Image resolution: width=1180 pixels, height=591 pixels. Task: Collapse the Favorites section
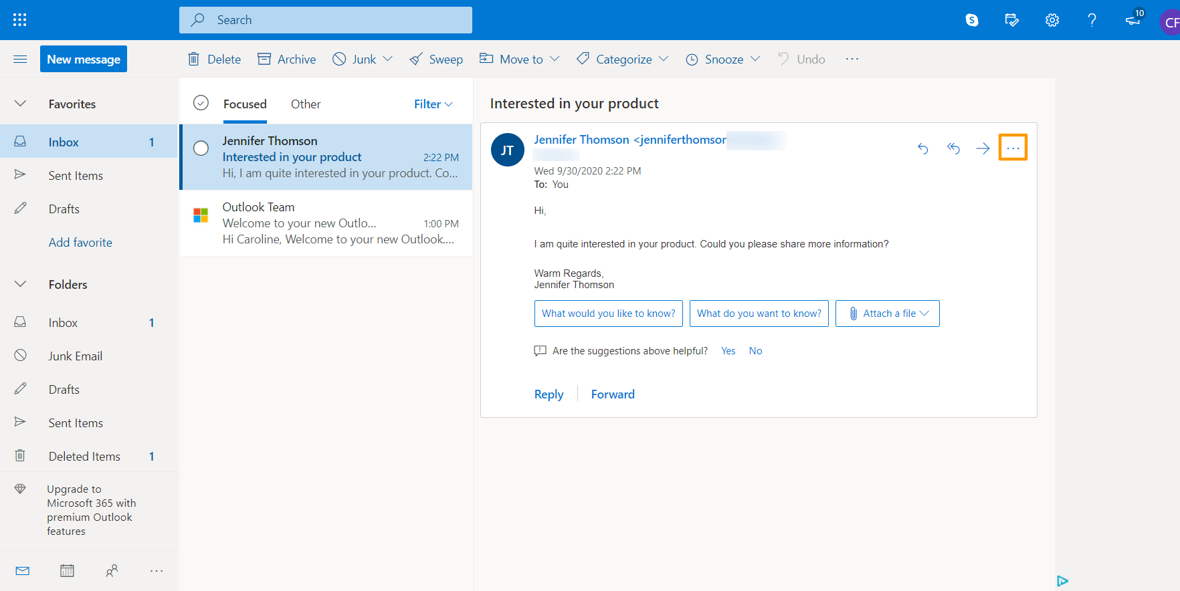21,104
